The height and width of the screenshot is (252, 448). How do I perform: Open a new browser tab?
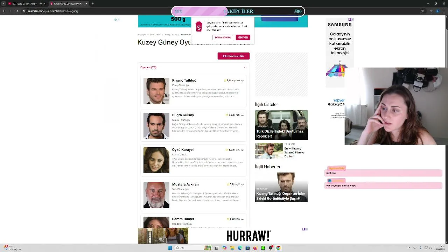(92, 3)
